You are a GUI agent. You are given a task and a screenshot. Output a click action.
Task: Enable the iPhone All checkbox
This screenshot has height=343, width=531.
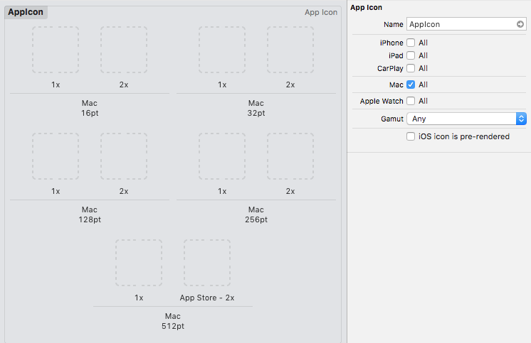tap(411, 43)
